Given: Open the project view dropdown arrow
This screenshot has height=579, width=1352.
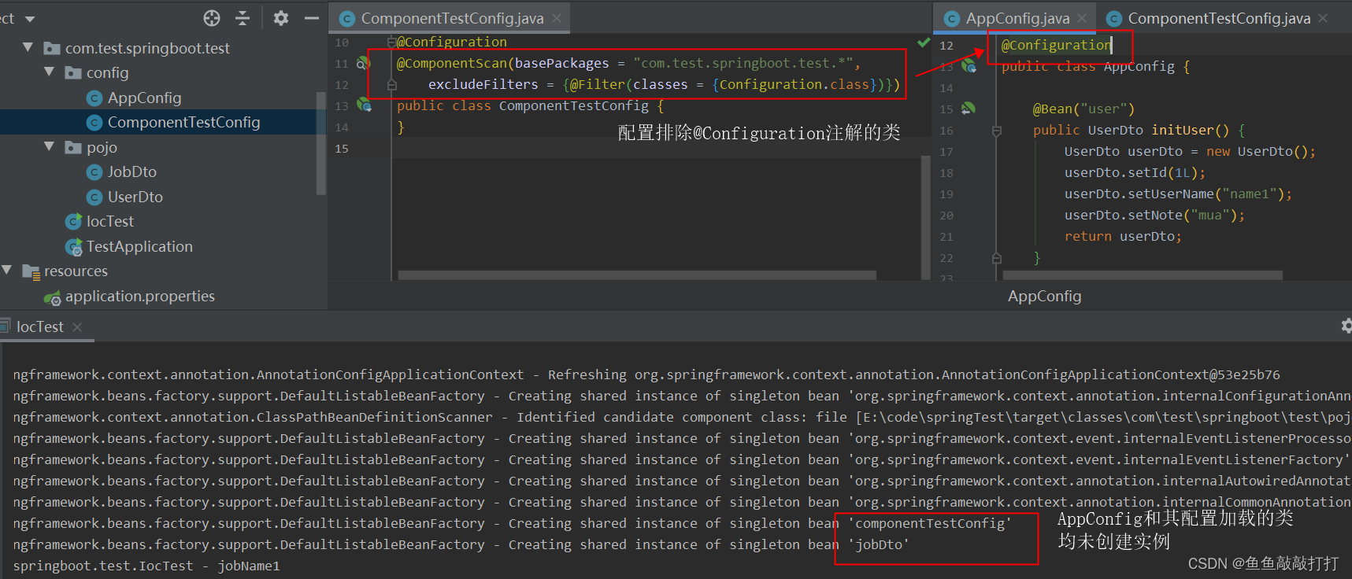Looking at the screenshot, I should (x=30, y=19).
